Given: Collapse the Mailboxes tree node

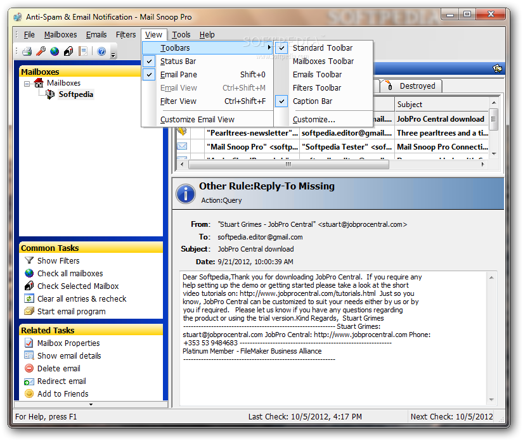Looking at the screenshot, I should 27,84.
